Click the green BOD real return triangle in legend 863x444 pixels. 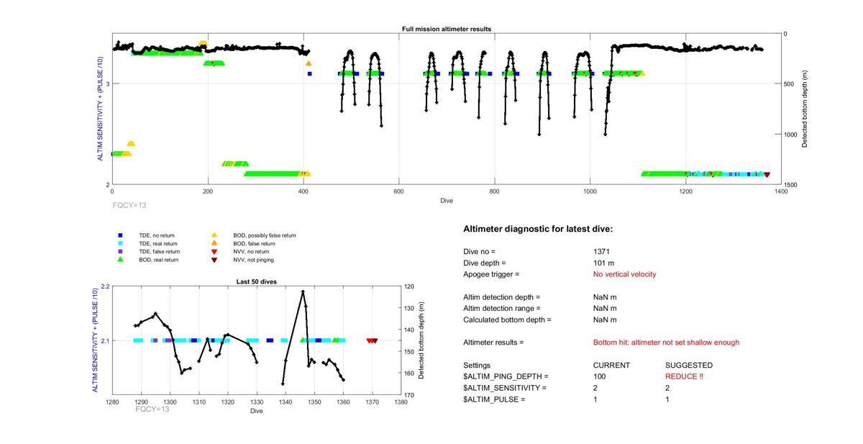click(x=120, y=260)
